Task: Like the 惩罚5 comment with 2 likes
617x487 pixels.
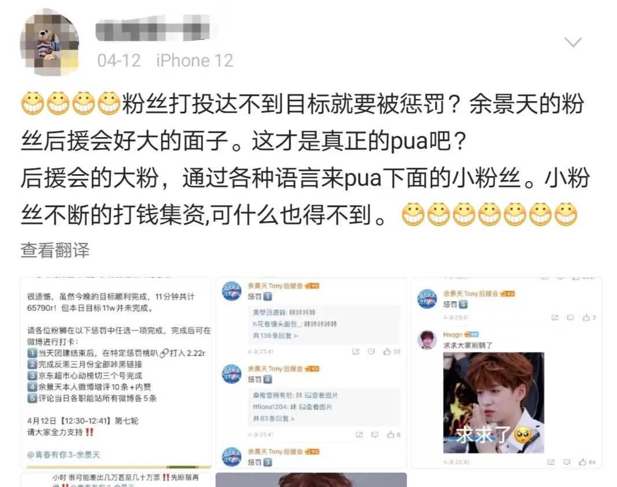Action: 589,318
